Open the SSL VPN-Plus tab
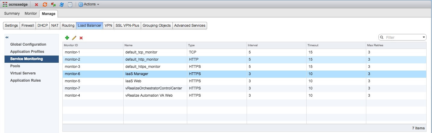 (127, 26)
